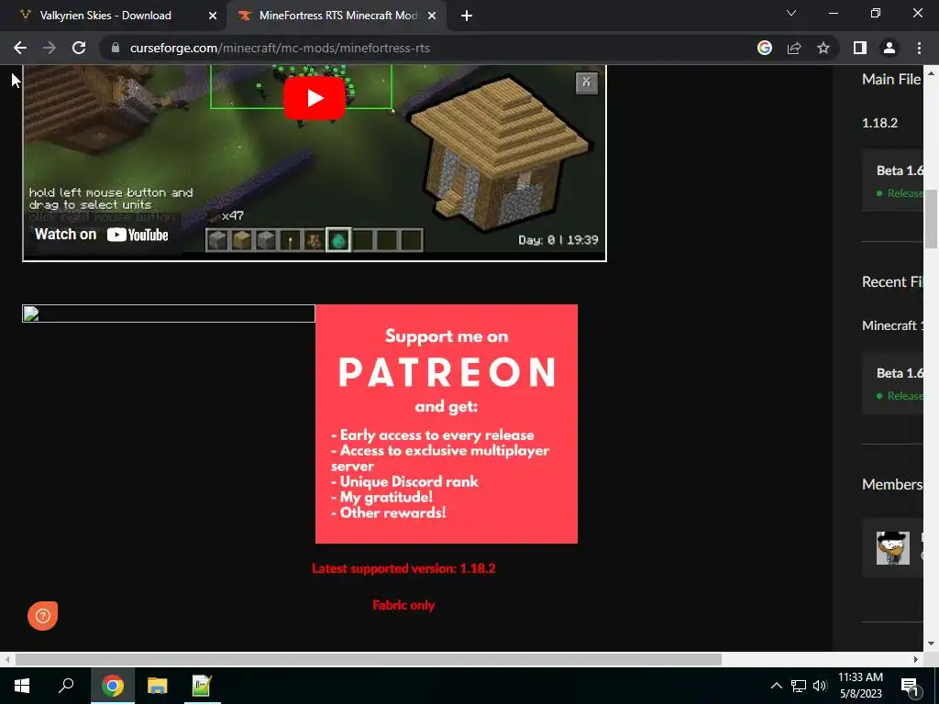
Task: Click the Members heading in sidebar
Action: [x=891, y=484]
